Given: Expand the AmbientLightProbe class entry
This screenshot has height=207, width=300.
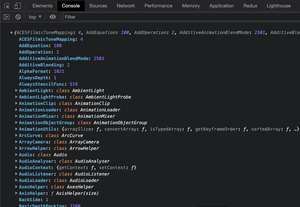Looking at the screenshot, I should click(16, 97).
